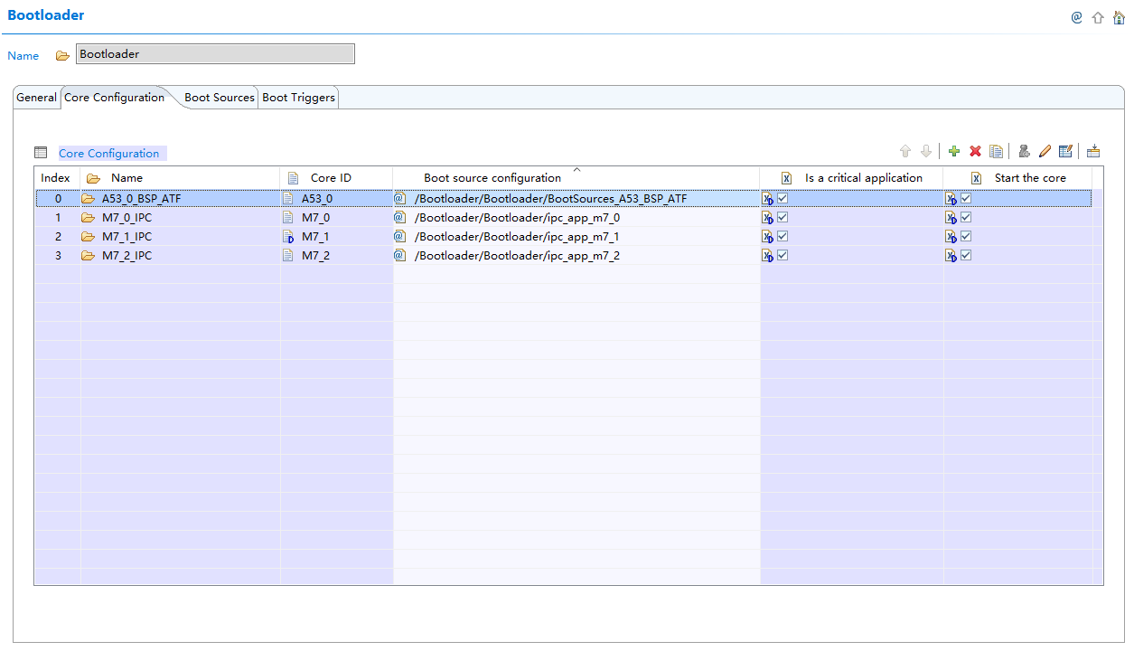Image resolution: width=1134 pixels, height=651 pixels.
Task: Click document icon next to M7_1 core ID
Action: 289,237
